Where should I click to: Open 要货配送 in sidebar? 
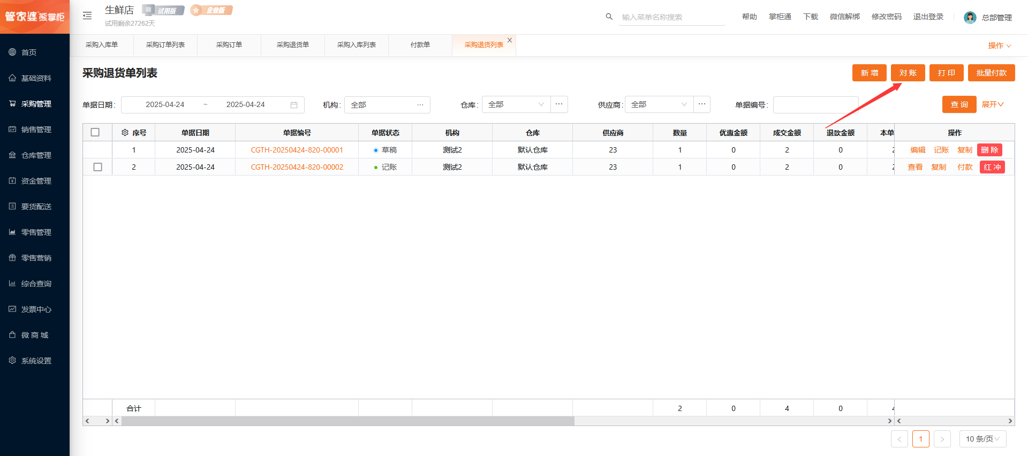[35, 206]
